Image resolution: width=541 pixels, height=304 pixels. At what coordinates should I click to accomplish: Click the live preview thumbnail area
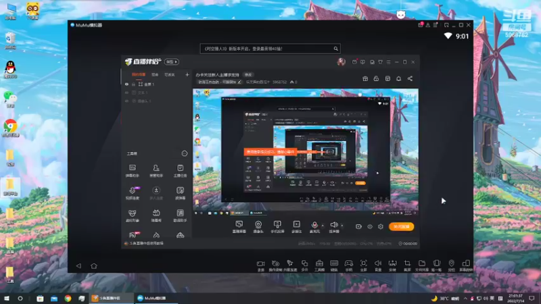click(x=306, y=153)
